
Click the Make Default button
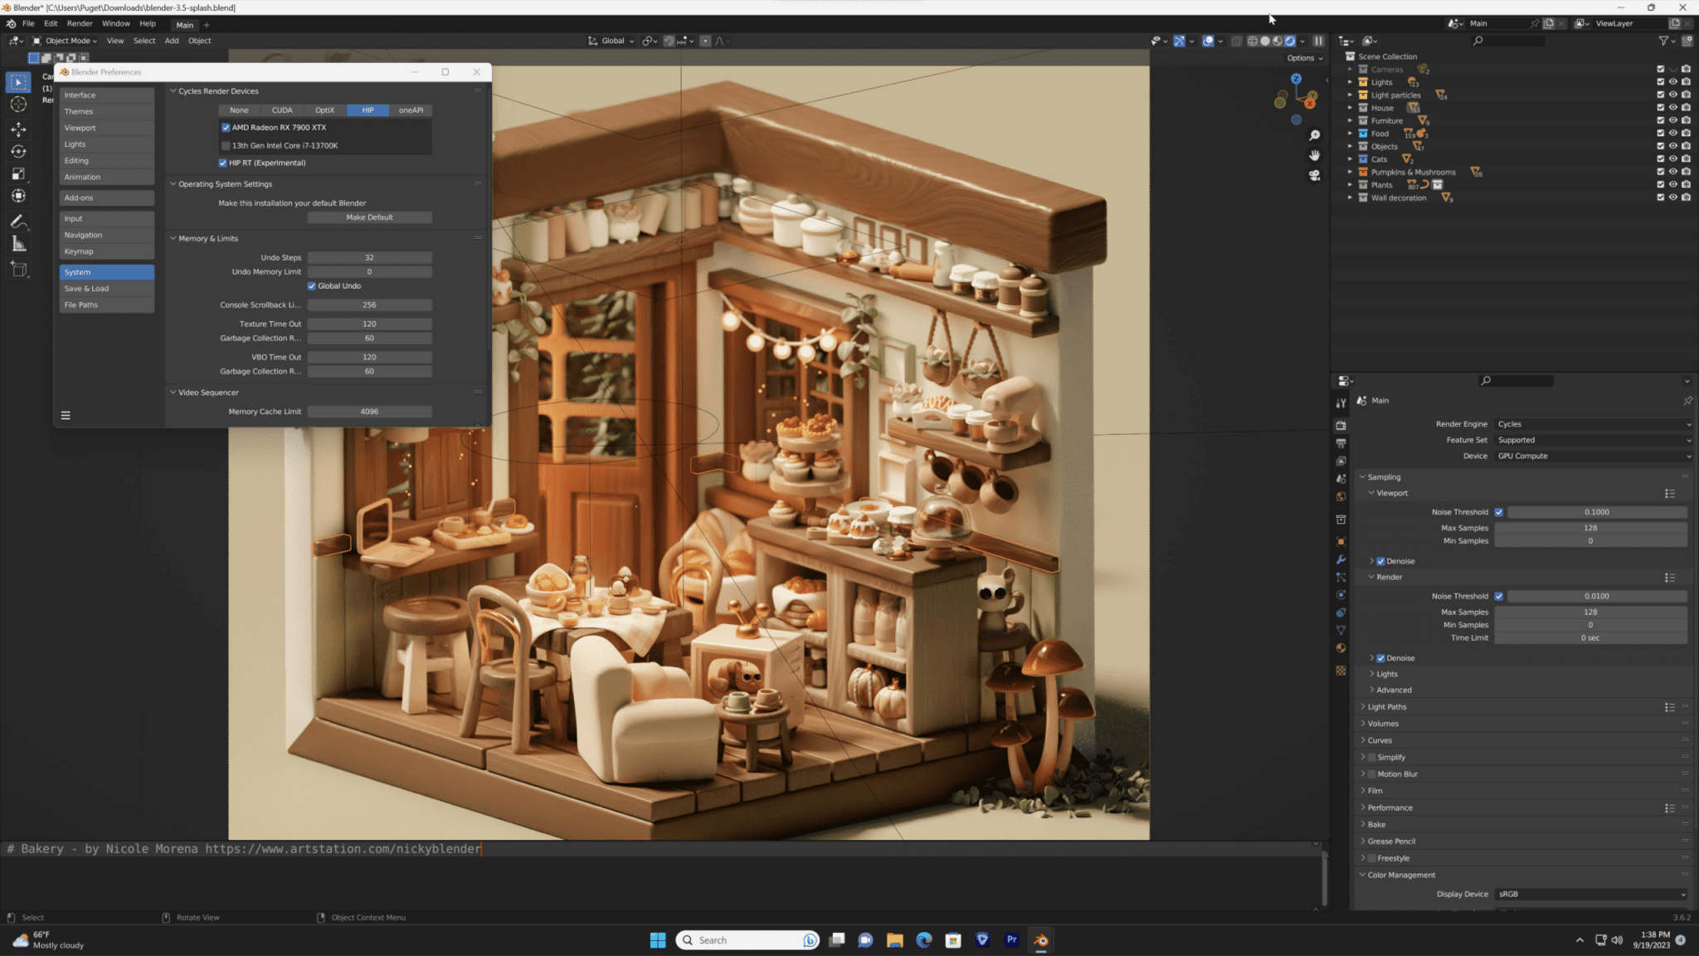[x=370, y=217]
